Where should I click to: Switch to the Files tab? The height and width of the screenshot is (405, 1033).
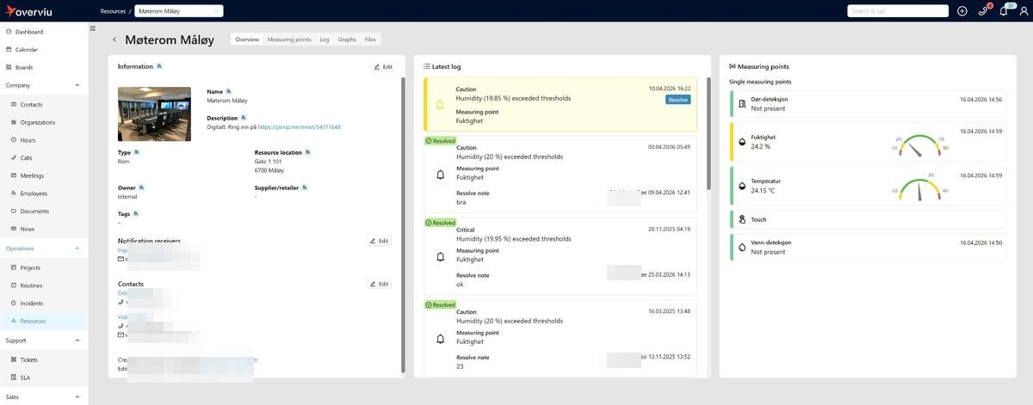(x=370, y=40)
